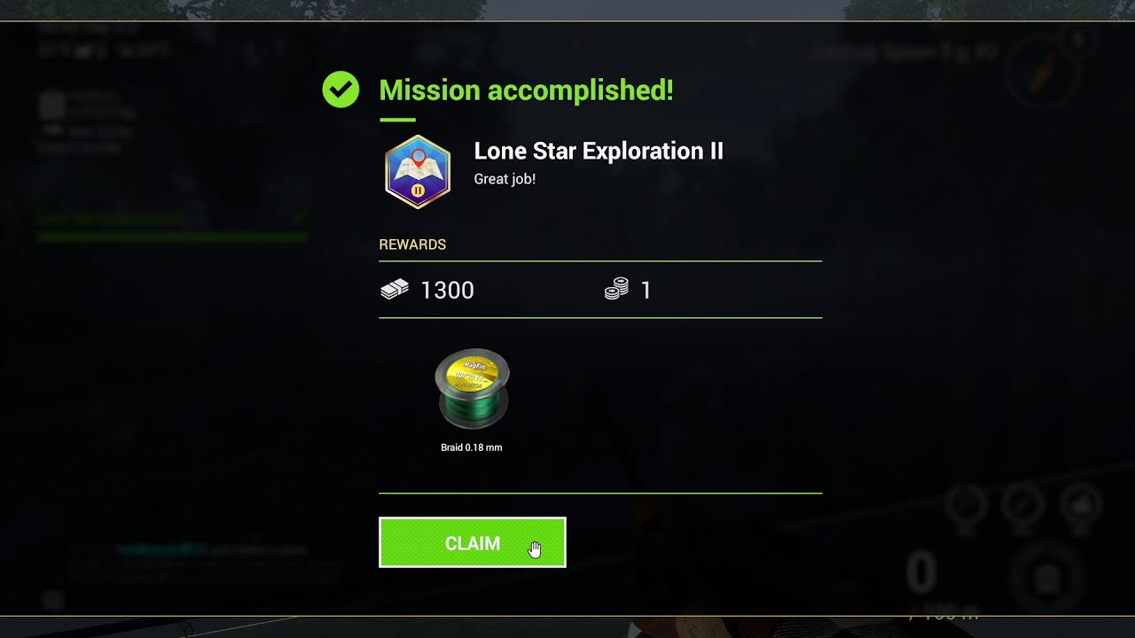Screen dimensions: 1135x638
Task: Click the dimmed mission name above progress bar
Action: (x=110, y=217)
